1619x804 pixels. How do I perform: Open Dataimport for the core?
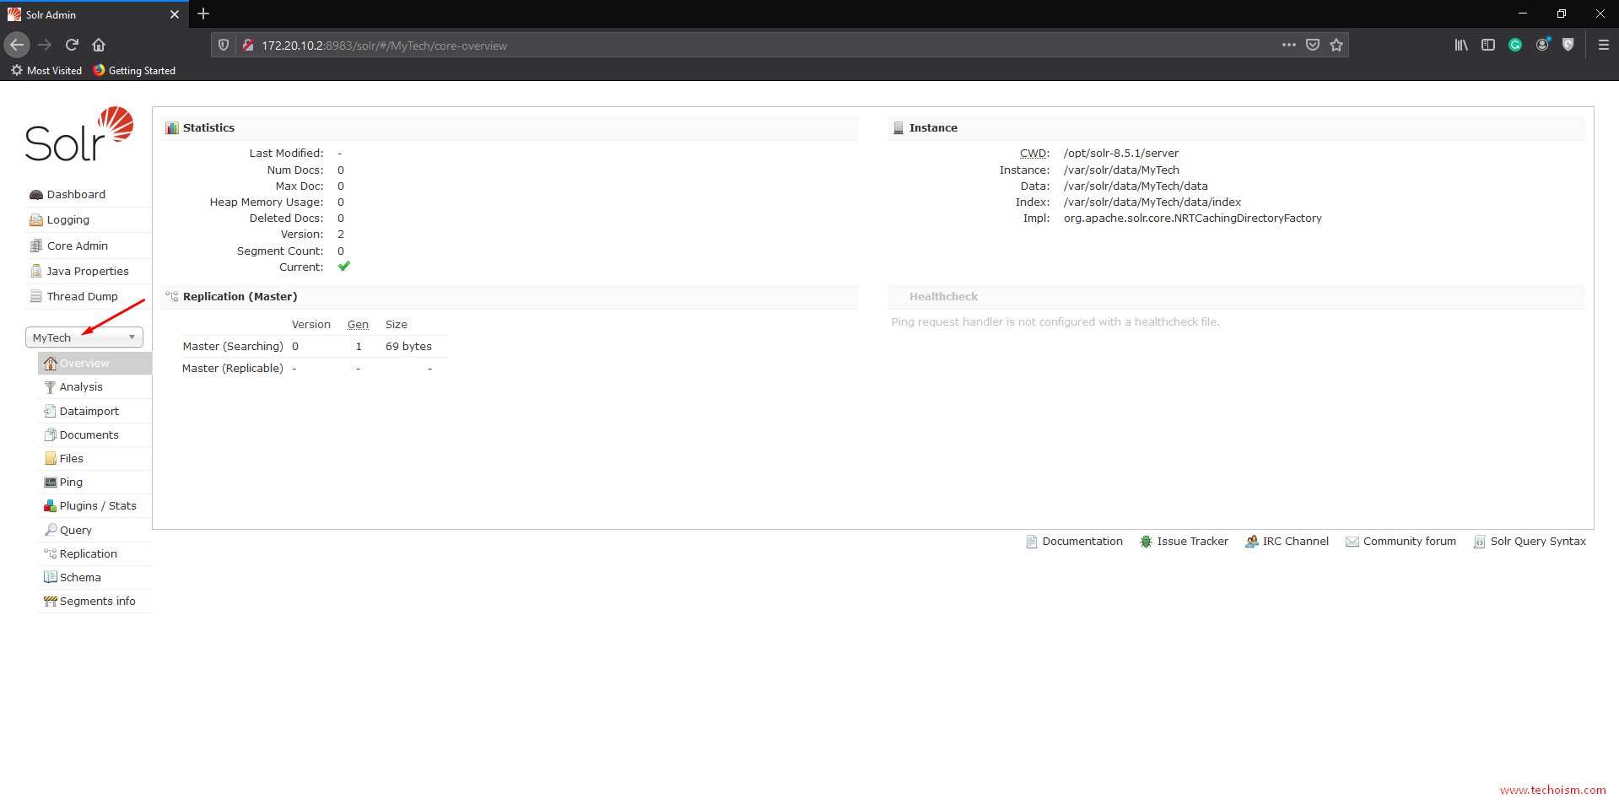click(89, 412)
